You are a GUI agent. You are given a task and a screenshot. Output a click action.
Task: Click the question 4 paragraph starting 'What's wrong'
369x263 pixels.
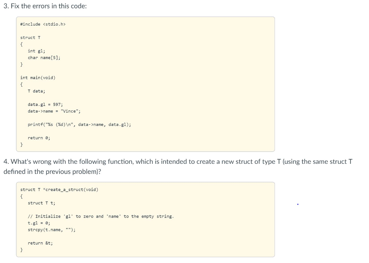178,166
